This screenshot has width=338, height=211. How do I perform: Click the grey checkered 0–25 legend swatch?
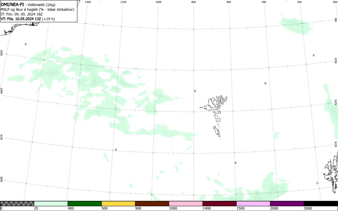point(17,204)
